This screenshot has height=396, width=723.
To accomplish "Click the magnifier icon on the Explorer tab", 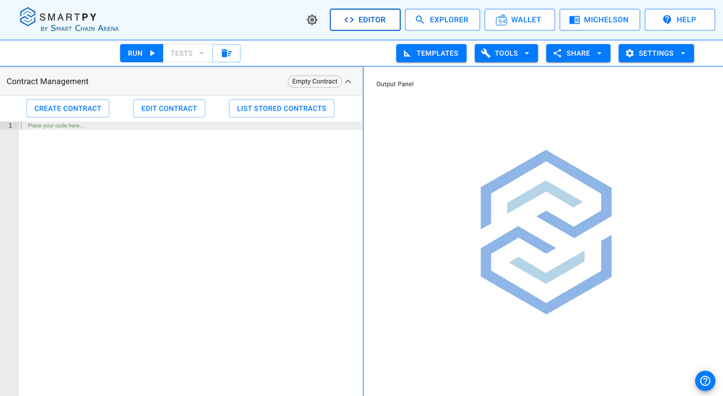I will pyautogui.click(x=420, y=20).
